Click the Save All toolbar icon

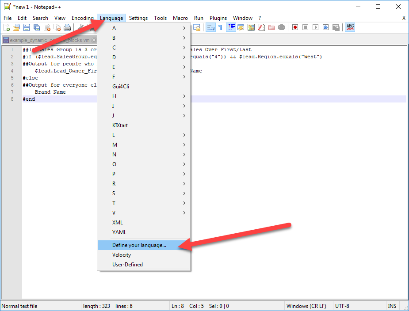point(37,27)
